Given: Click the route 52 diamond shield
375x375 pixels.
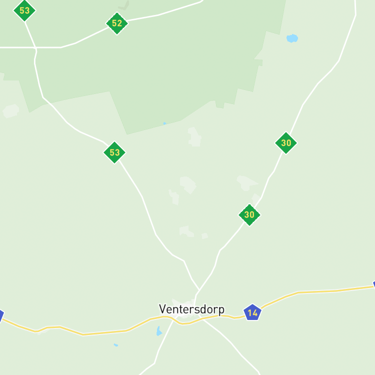Looking at the screenshot, I should coord(117,23).
